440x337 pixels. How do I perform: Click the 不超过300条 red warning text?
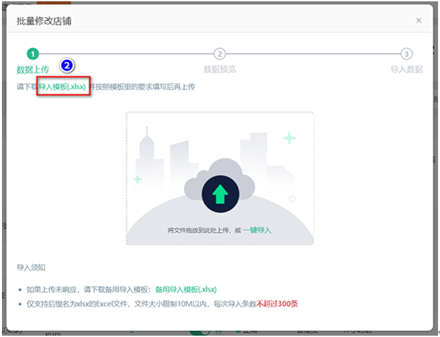point(278,303)
